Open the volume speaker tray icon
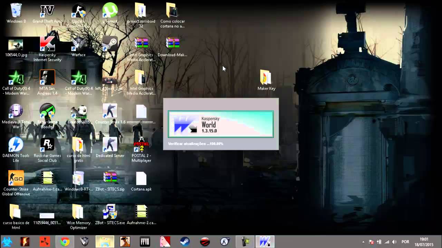 394,242
